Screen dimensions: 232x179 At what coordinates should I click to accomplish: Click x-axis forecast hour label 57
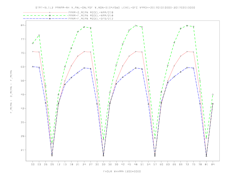pyautogui.click(x=155, y=164)
